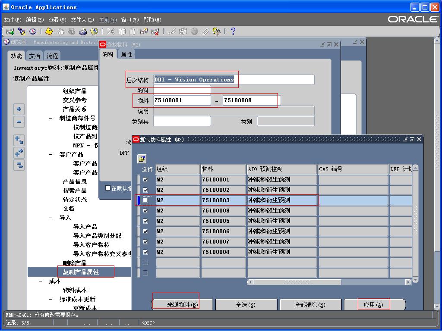Collapse the 客户产品 tree node
This screenshot has width=442, height=331.
[51, 154]
